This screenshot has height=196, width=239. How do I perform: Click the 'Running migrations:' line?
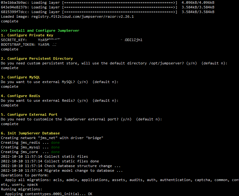pos(21,189)
